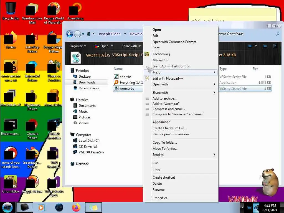This screenshot has width=284, height=213.
Task: Open Chuzzle Deluxe desktop icon
Action: point(32,129)
